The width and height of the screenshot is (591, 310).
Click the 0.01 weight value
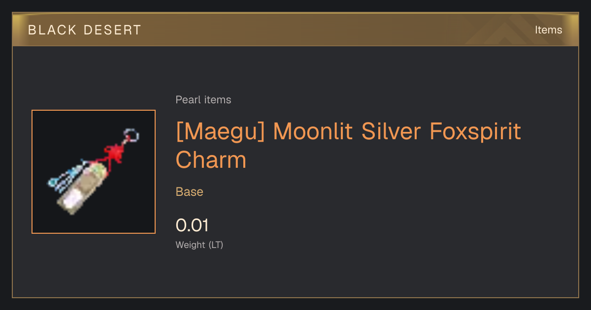coord(192,225)
